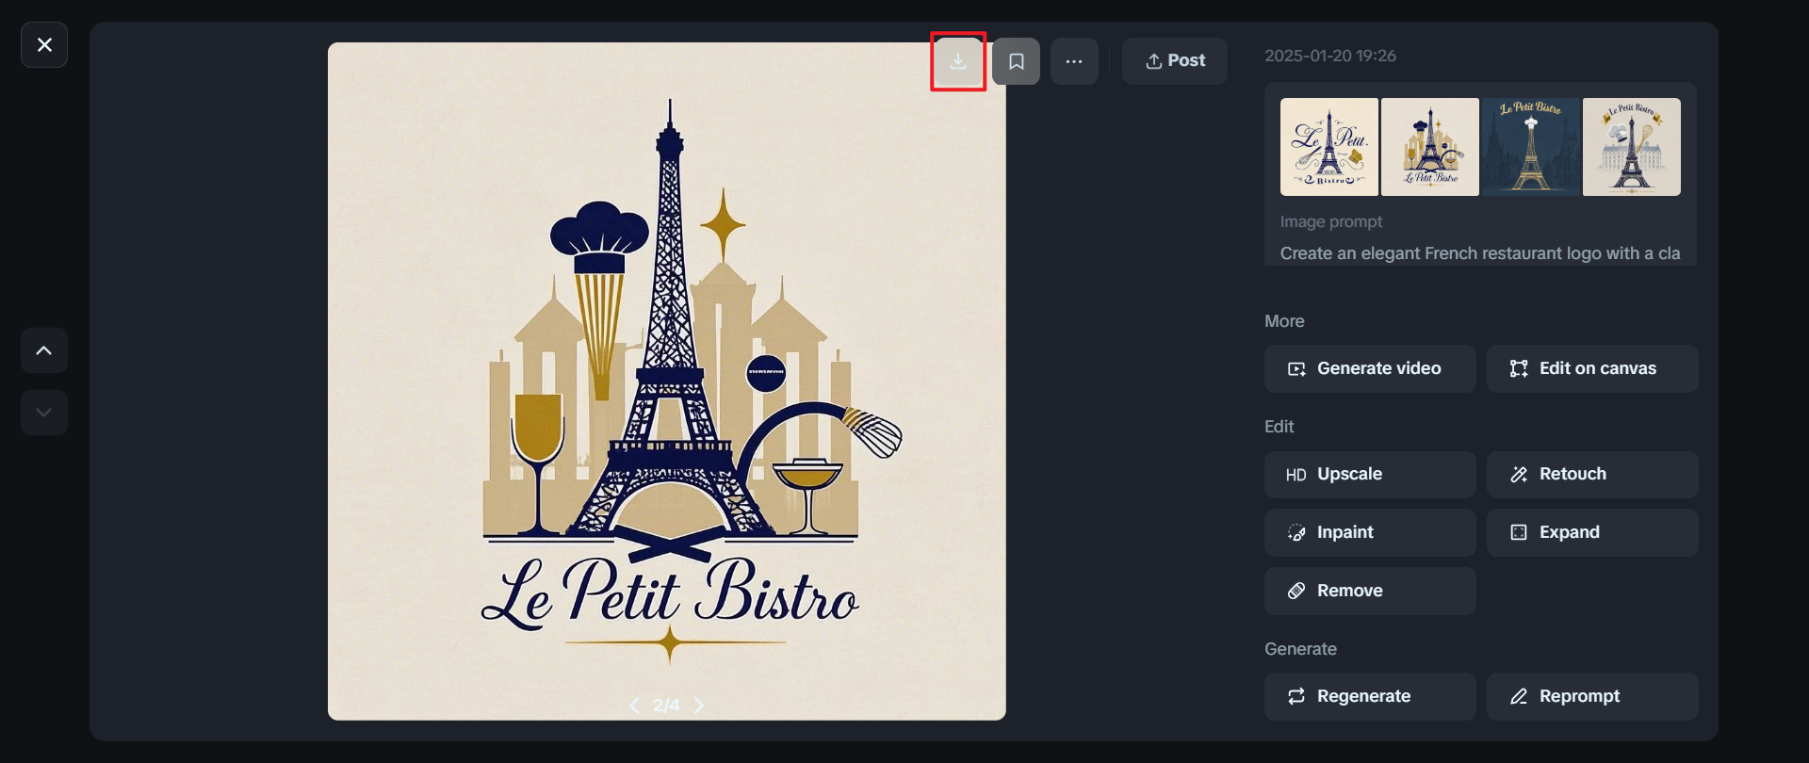Open the Inpaint tool
This screenshot has width=1809, height=763.
coord(1370,533)
